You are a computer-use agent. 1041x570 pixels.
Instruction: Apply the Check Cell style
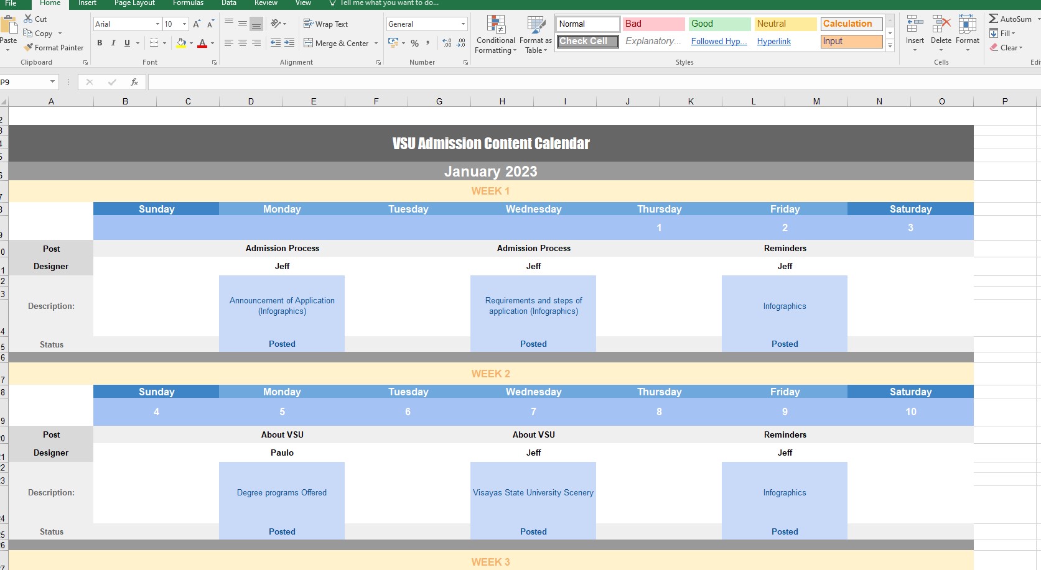pos(587,41)
